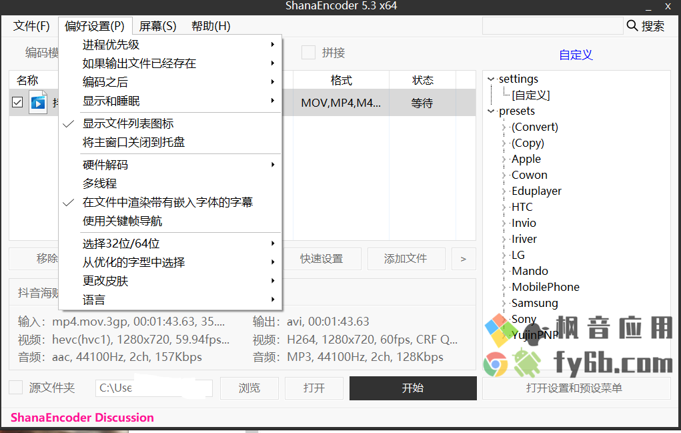Click the MOV,MP4,M4... format cell
The height and width of the screenshot is (433, 681).
(x=341, y=103)
